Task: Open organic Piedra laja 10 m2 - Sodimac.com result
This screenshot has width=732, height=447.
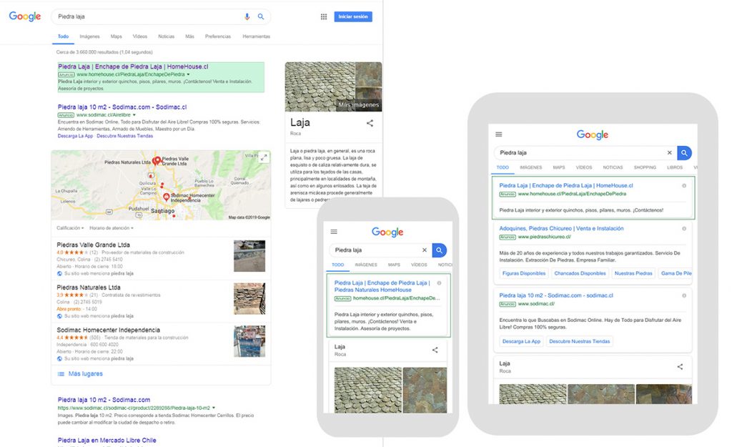Action: click(104, 400)
